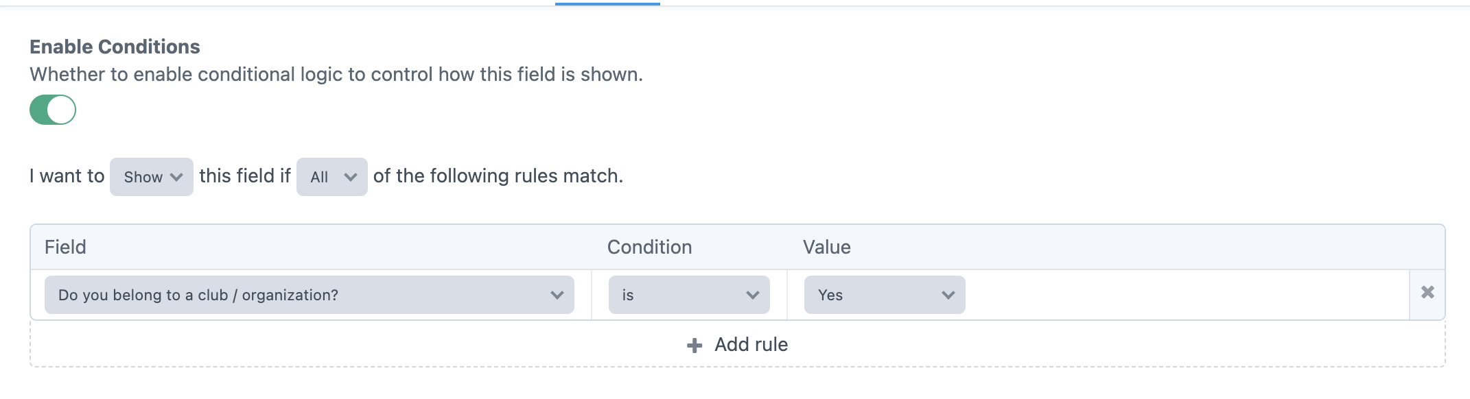Click the chevron on the Show dropdown
Image resolution: width=1470 pixels, height=399 pixels.
coord(177,177)
